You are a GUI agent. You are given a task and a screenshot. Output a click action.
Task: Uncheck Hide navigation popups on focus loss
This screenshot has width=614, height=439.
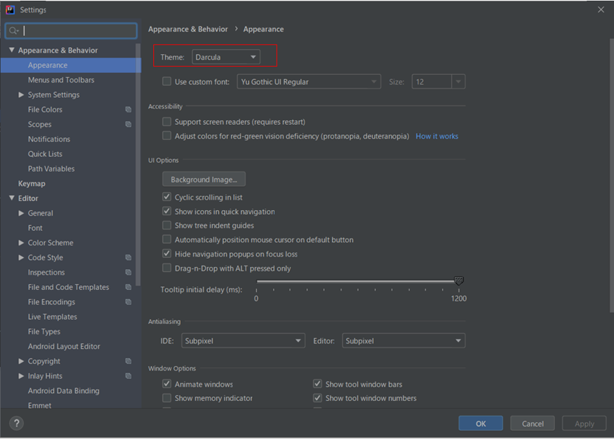(x=167, y=254)
